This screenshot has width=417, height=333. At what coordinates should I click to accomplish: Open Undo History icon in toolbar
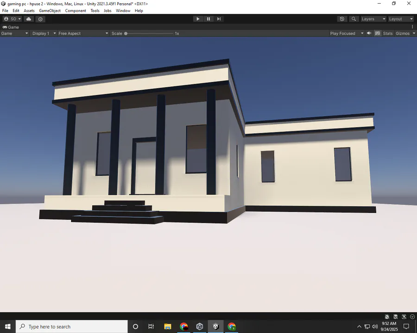point(342,19)
